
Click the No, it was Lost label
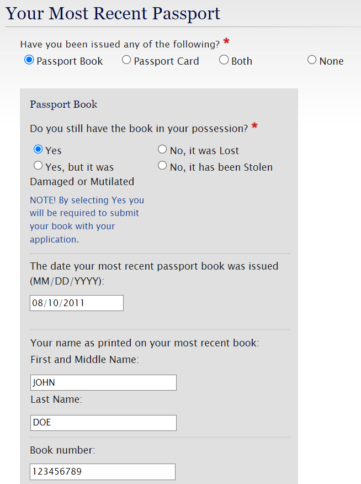pos(204,151)
